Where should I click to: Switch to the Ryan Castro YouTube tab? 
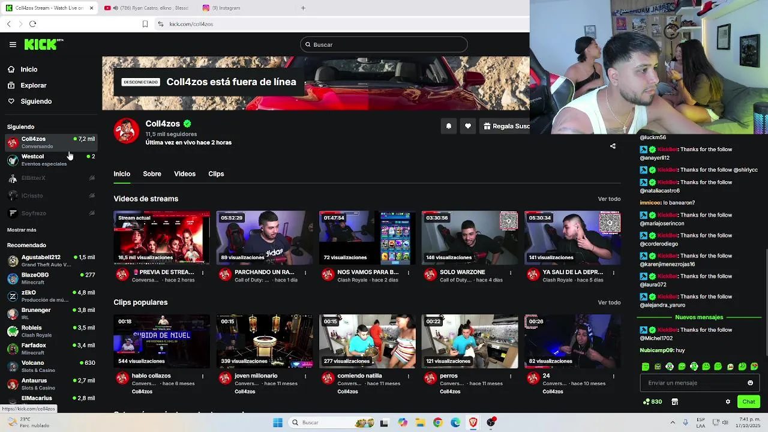(x=146, y=8)
